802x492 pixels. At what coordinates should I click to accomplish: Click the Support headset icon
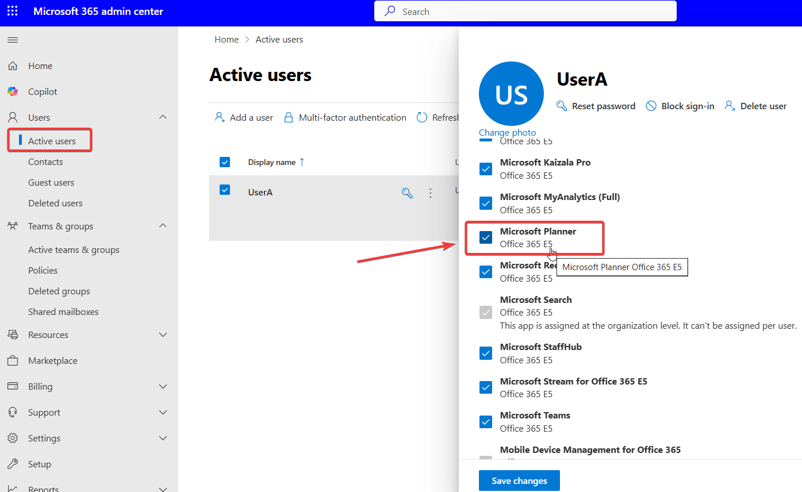(x=13, y=413)
